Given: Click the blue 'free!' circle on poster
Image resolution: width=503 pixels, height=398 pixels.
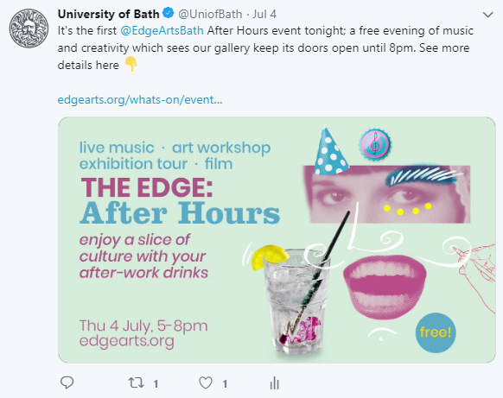Looking at the screenshot, I should coord(436,332).
